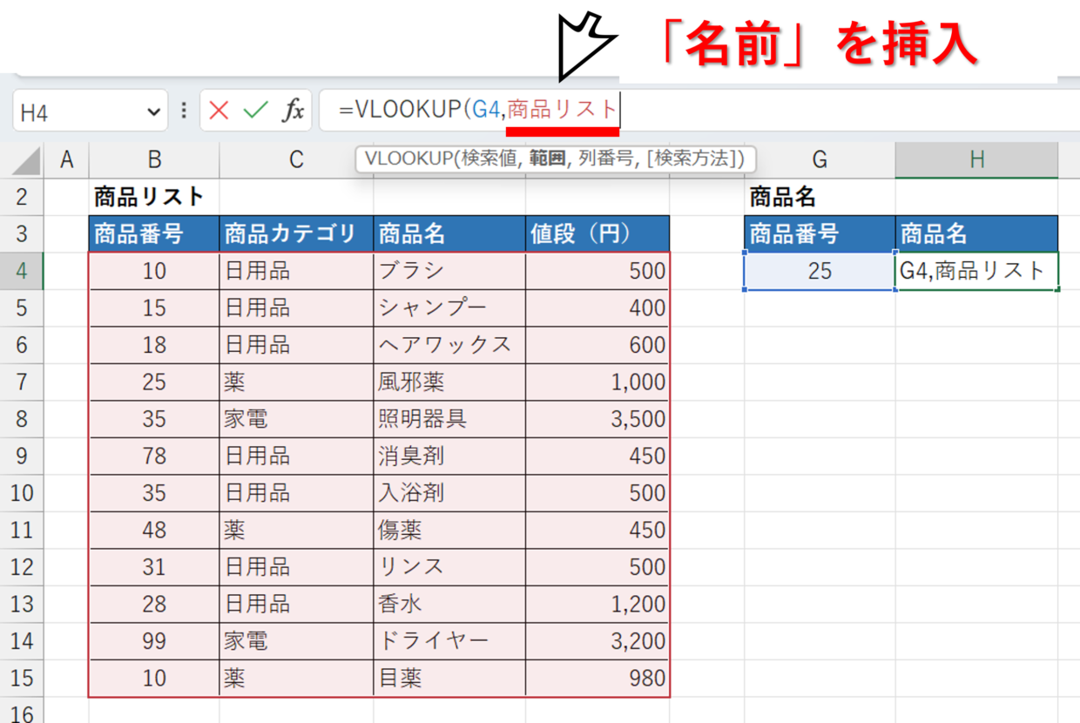Select 家電 category cell in row 14
Image resolution: width=1080 pixels, height=723 pixels.
pyautogui.click(x=296, y=641)
